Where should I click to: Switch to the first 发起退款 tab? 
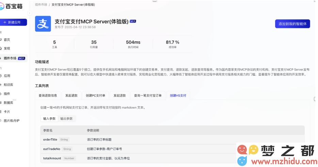[x=71, y=95]
